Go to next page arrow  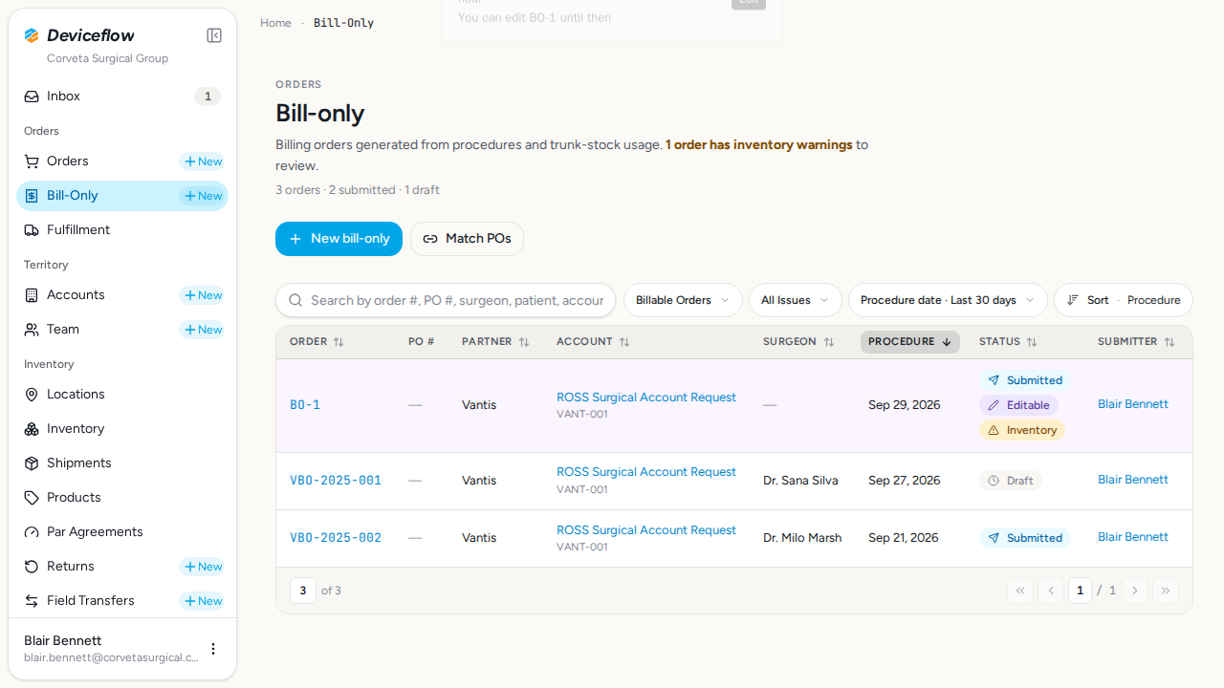(x=1135, y=591)
